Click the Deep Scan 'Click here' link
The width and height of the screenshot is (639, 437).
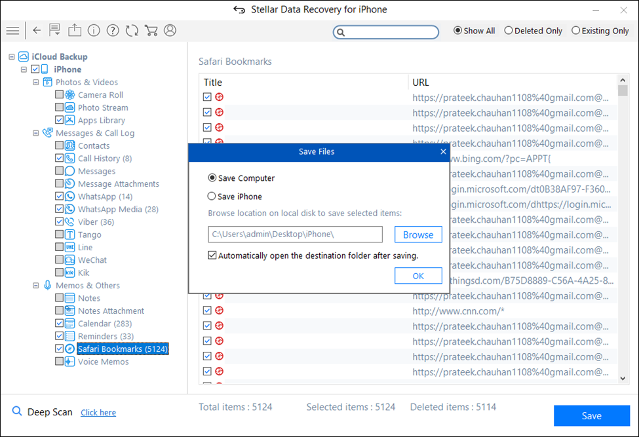click(x=98, y=413)
